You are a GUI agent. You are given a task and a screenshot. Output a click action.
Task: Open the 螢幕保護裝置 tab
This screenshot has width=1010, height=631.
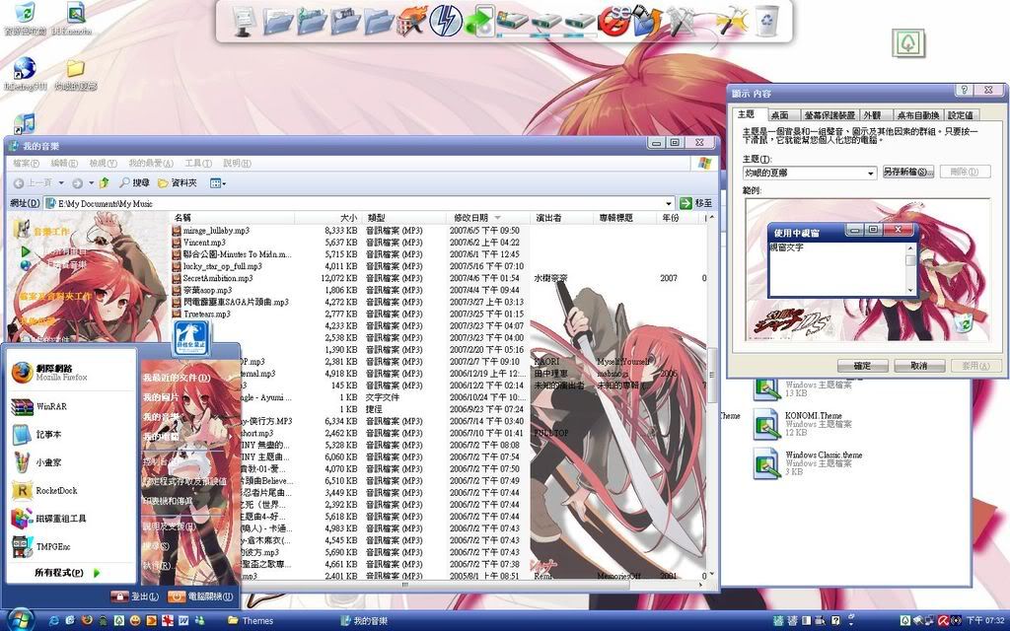[x=830, y=115]
